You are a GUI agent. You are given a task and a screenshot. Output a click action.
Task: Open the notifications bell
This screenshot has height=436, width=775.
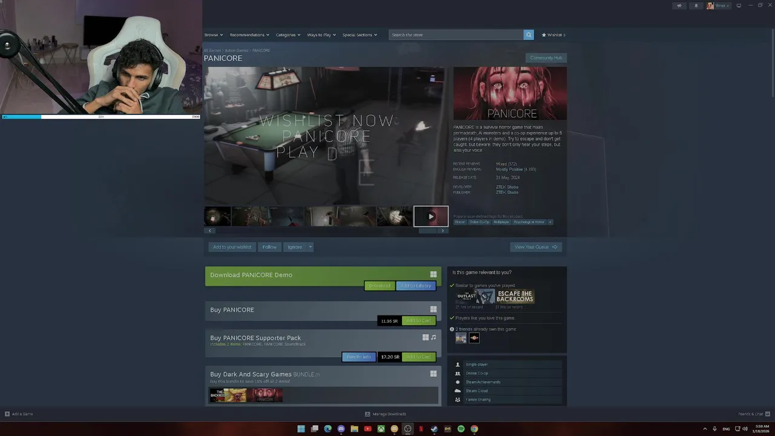click(696, 5)
